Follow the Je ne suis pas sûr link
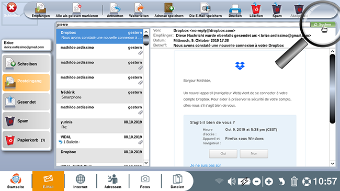 pyautogui.click(x=206, y=165)
